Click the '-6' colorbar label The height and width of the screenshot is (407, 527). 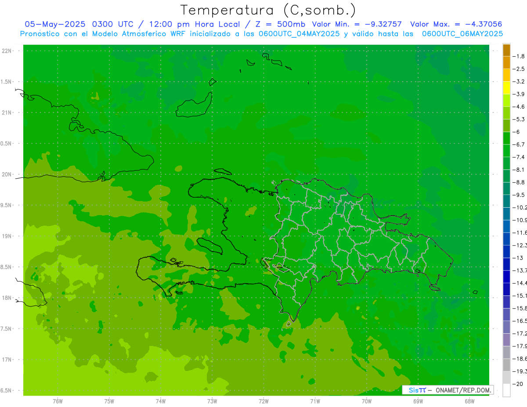click(517, 132)
